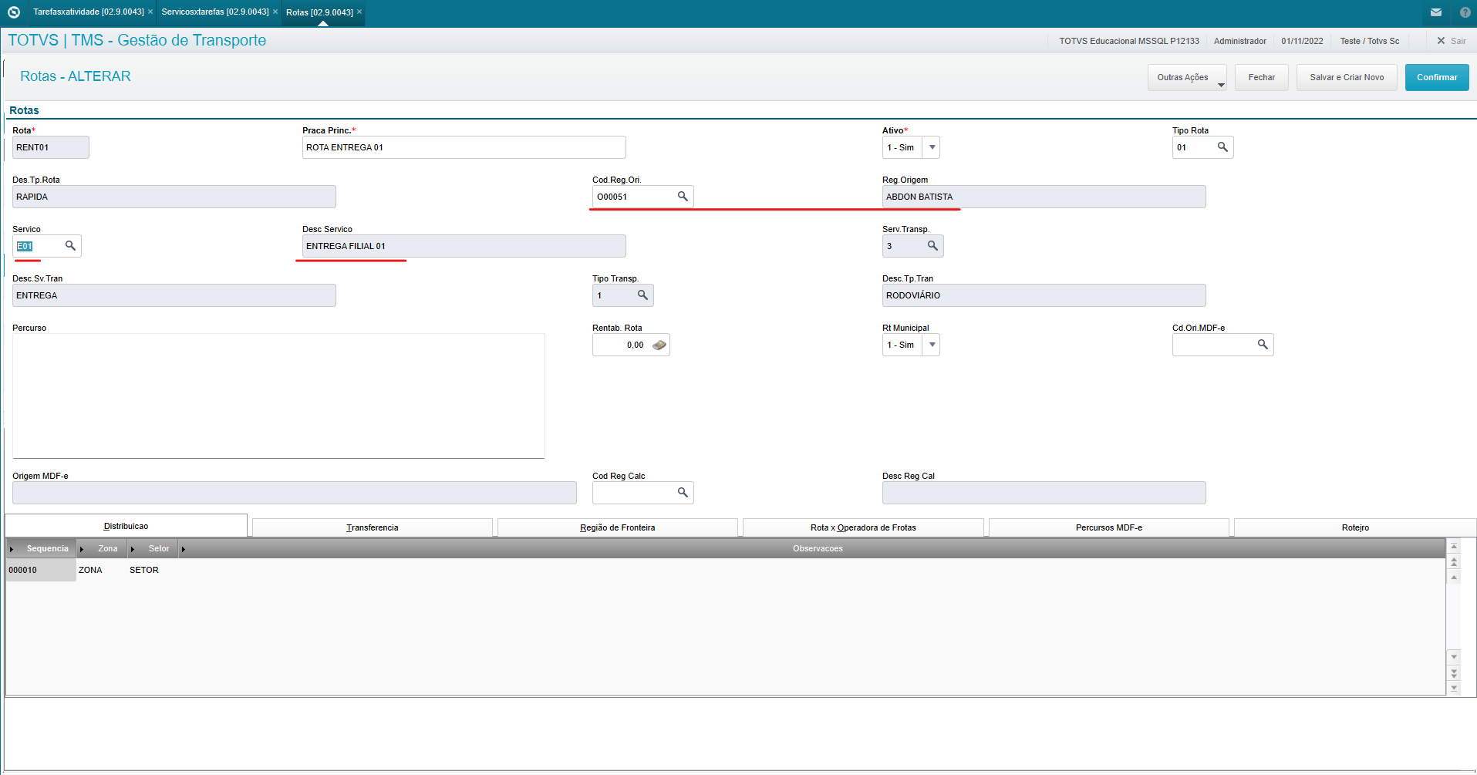This screenshot has width=1477, height=775.
Task: Close the Servicosxtarefas tab
Action: coord(275,12)
